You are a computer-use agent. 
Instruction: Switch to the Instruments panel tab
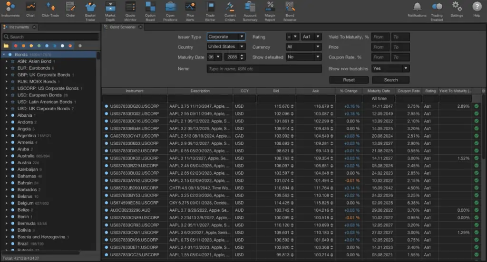click(x=19, y=27)
